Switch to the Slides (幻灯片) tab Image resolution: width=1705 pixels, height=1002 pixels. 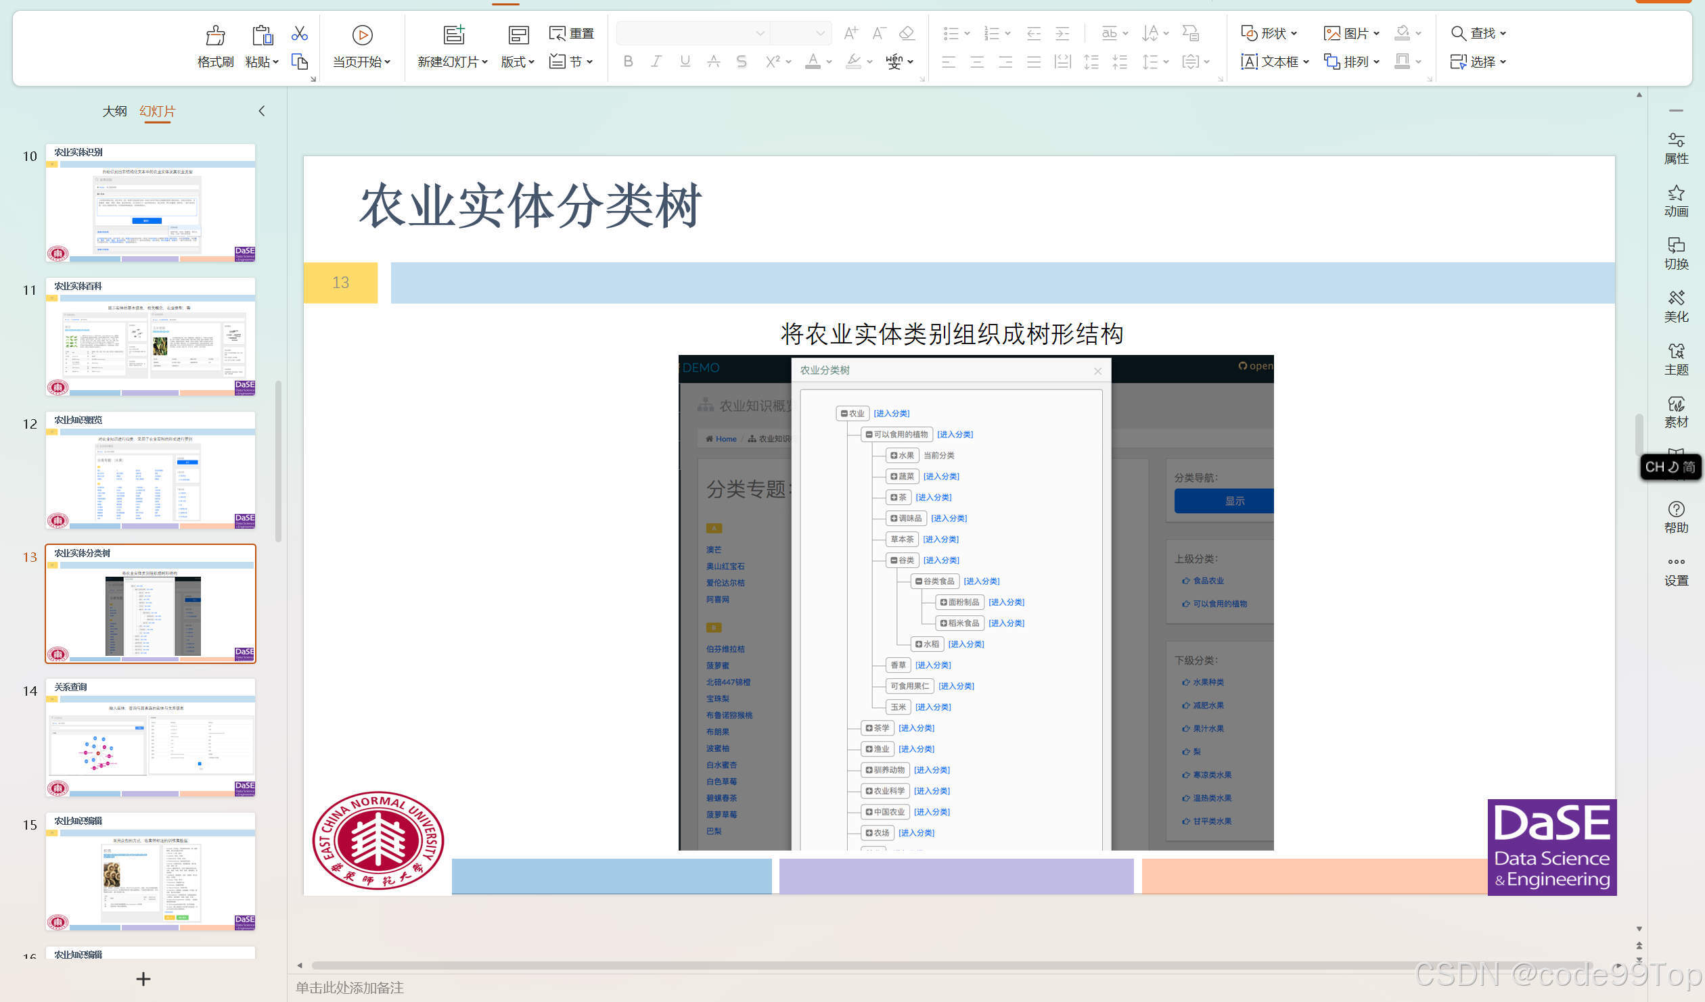[x=157, y=111]
